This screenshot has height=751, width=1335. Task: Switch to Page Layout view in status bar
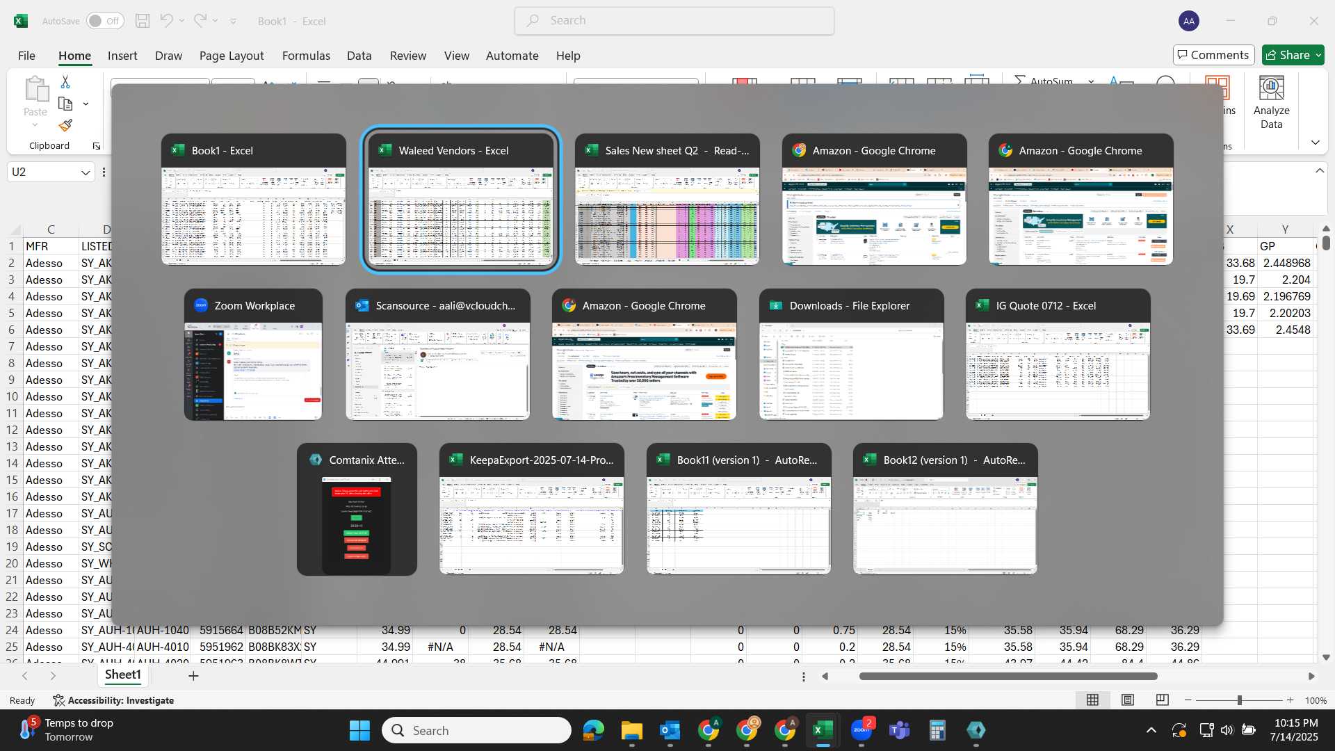1128,700
